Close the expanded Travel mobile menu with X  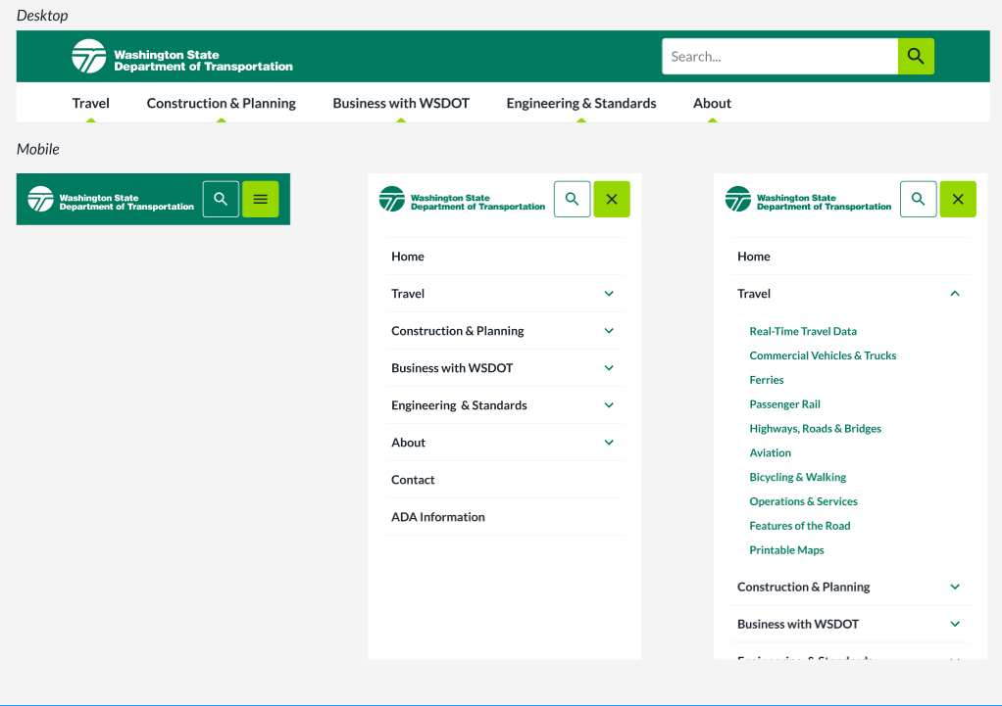[958, 199]
